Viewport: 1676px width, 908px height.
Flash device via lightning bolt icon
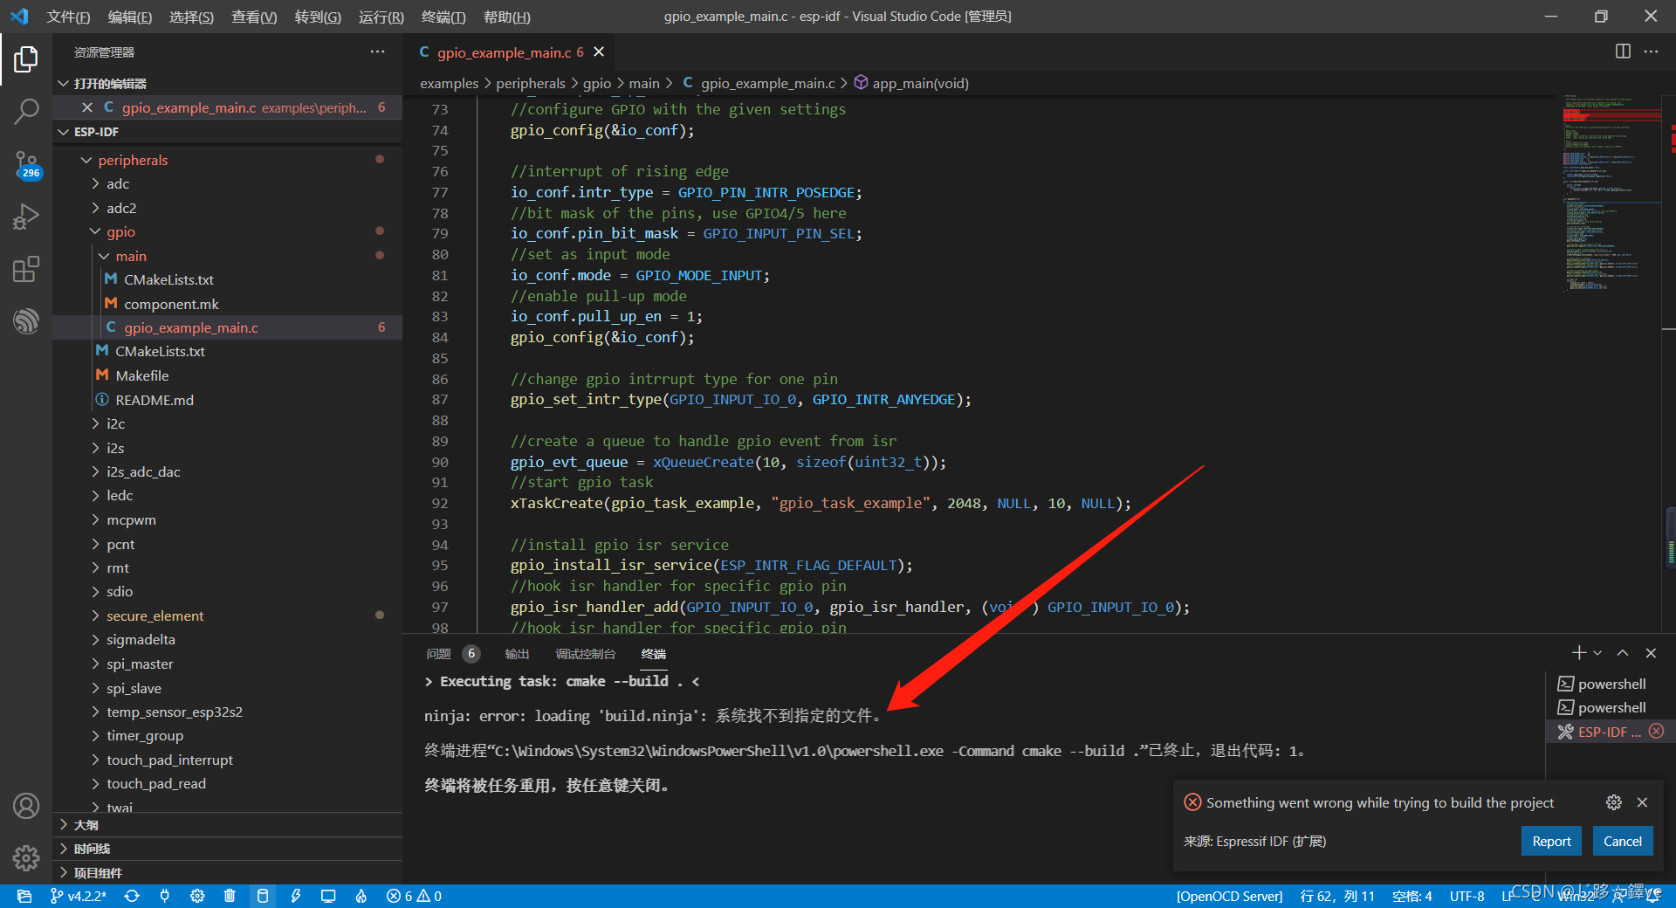pos(296,896)
